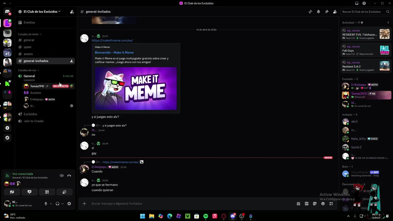Open the #spam text channel
Image resolution: width=393 pixels, height=221 pixels.
[x=46, y=47]
